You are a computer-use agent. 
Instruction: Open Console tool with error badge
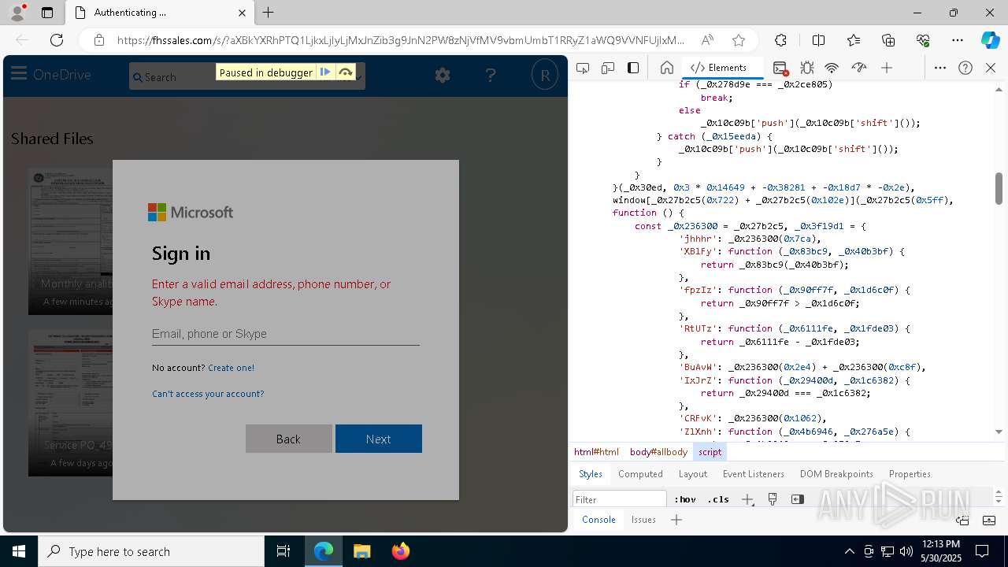click(780, 68)
